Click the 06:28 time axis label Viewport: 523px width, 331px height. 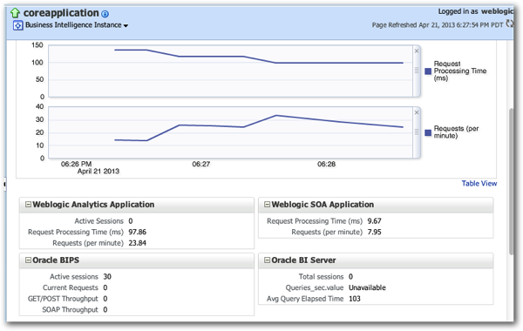pyautogui.click(x=327, y=164)
